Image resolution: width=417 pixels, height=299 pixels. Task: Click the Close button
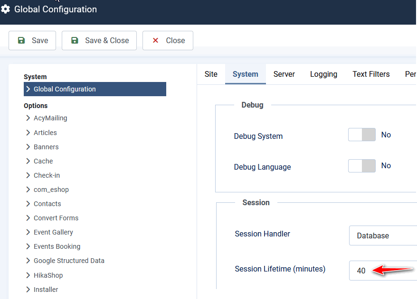pos(168,40)
